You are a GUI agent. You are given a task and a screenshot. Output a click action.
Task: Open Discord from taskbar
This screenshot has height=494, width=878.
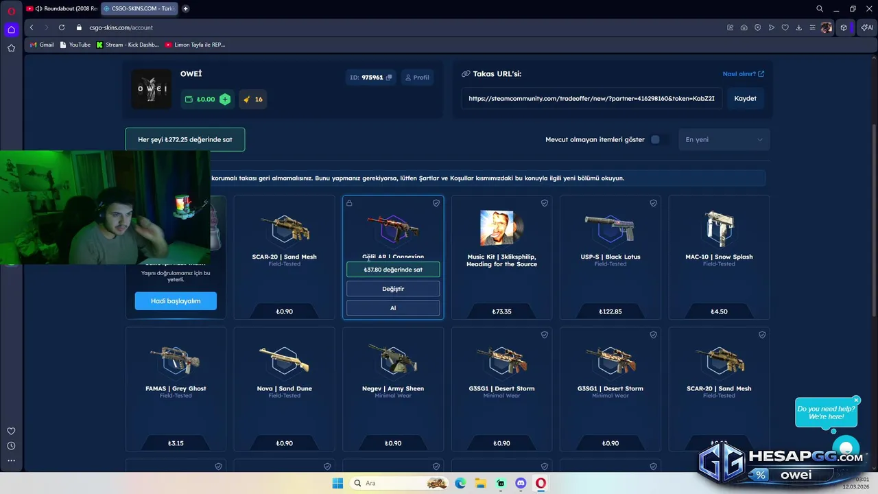coord(521,483)
